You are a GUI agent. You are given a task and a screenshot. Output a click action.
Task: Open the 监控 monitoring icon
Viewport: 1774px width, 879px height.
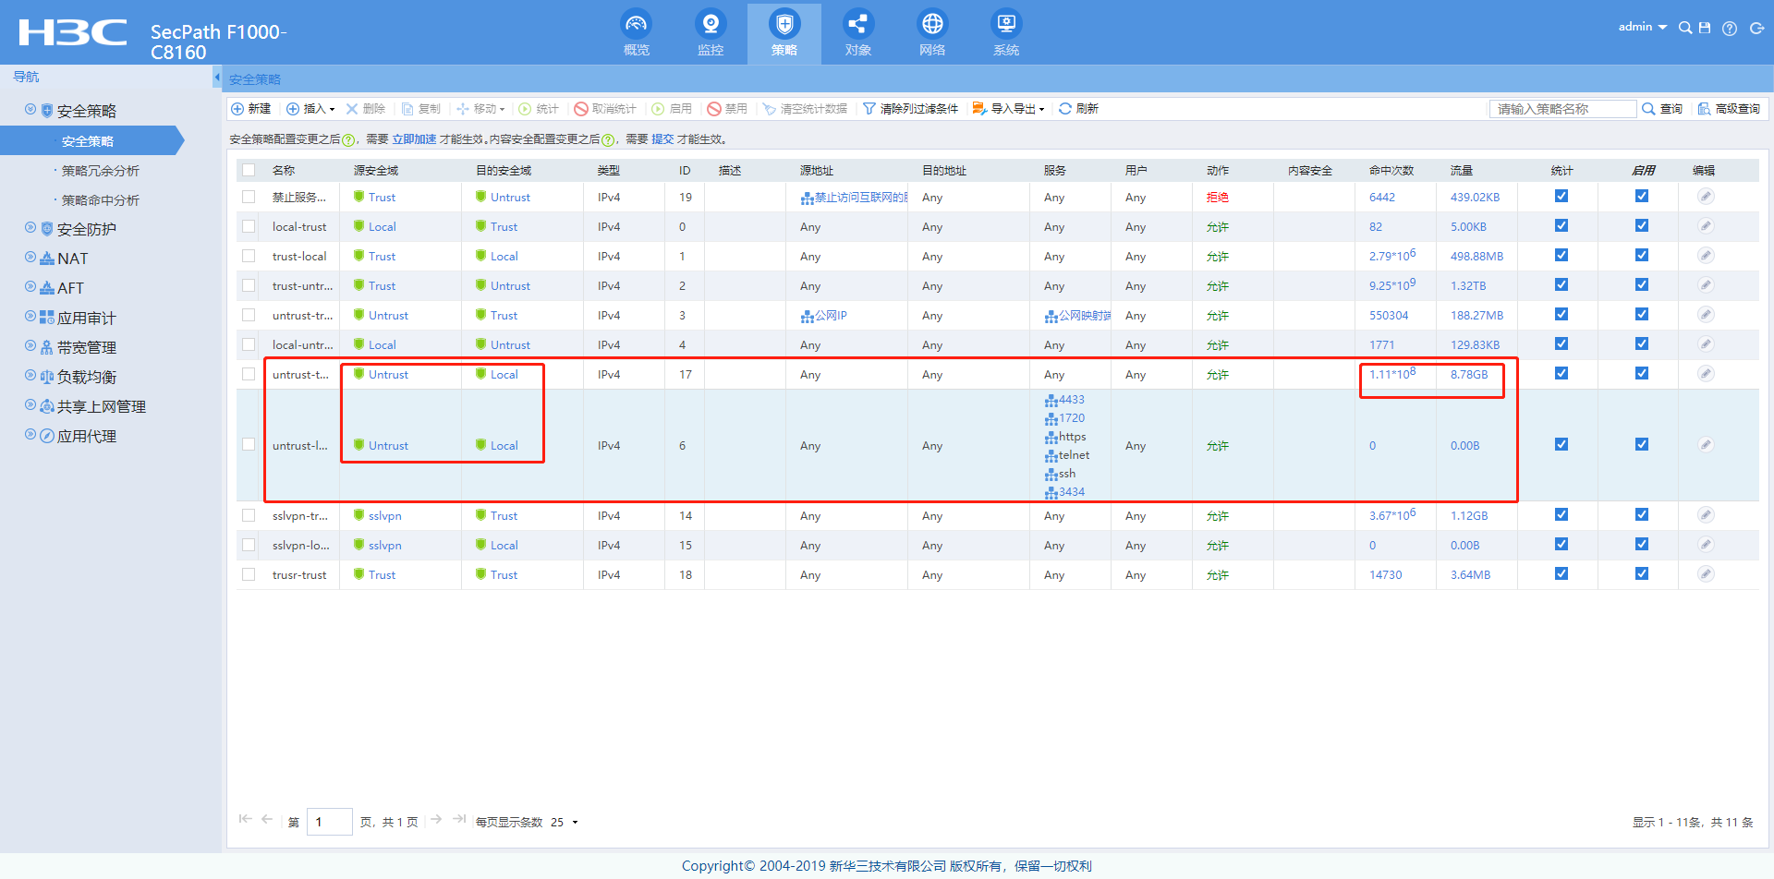point(710,25)
